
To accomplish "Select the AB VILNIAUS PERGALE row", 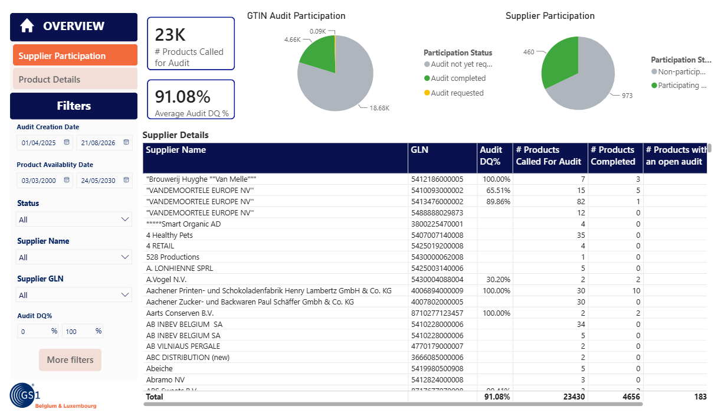I will [x=425, y=346].
